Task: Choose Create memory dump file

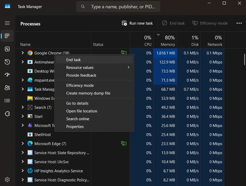Action: pyautogui.click(x=88, y=93)
